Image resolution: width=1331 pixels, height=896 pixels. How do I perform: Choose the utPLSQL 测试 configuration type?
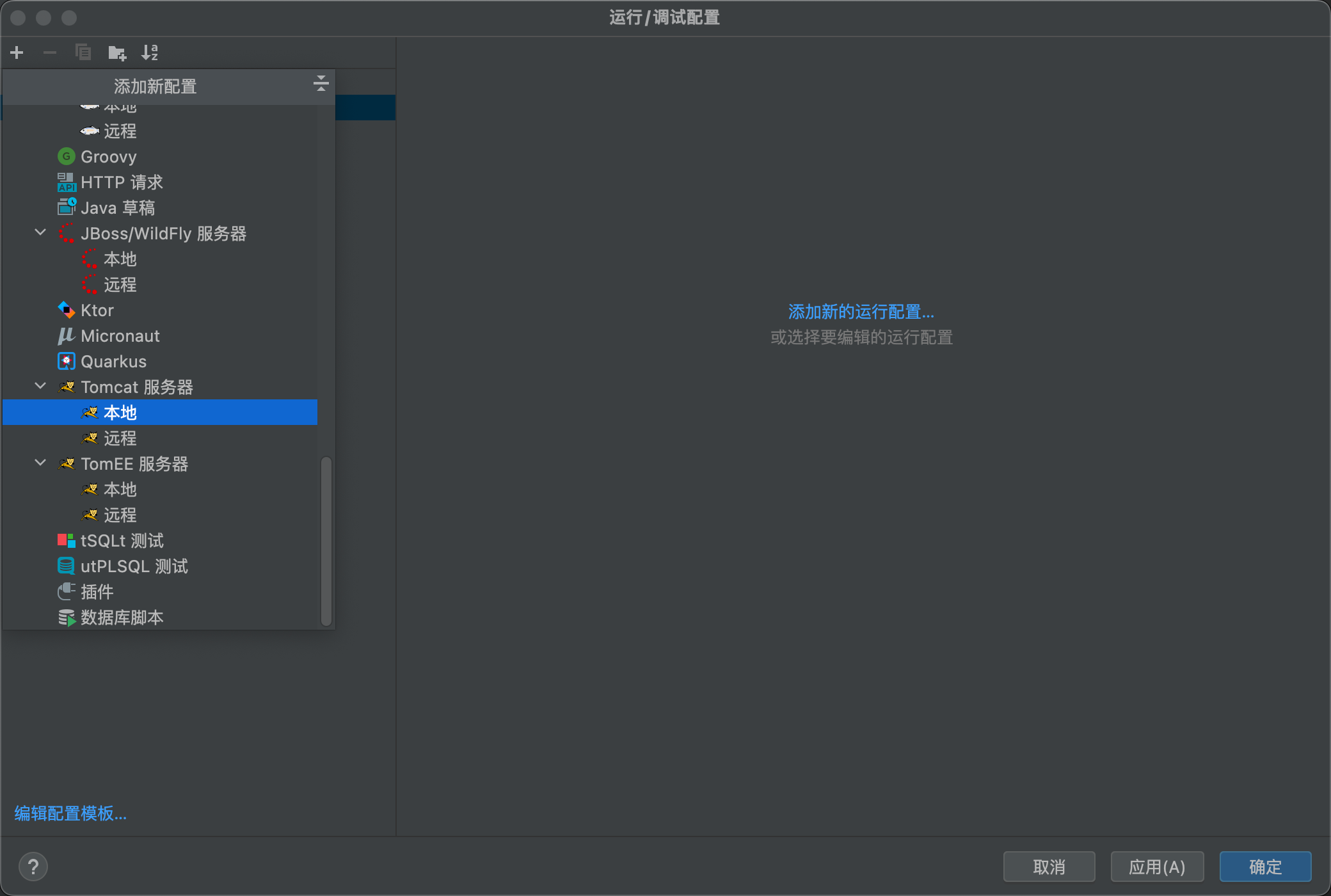point(160,566)
